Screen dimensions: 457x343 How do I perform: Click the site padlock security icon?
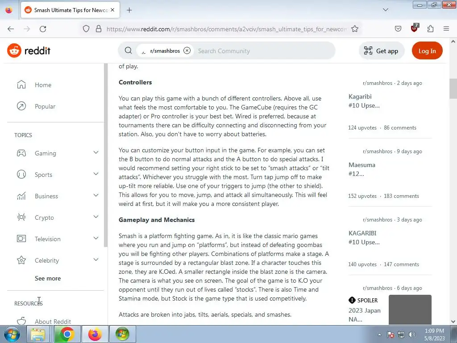pyautogui.click(x=99, y=29)
